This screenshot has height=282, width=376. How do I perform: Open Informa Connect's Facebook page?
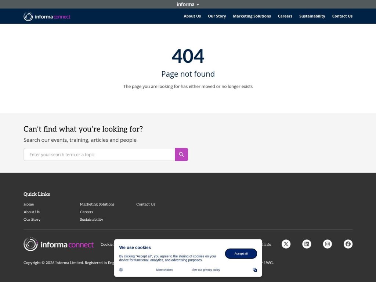(348, 244)
